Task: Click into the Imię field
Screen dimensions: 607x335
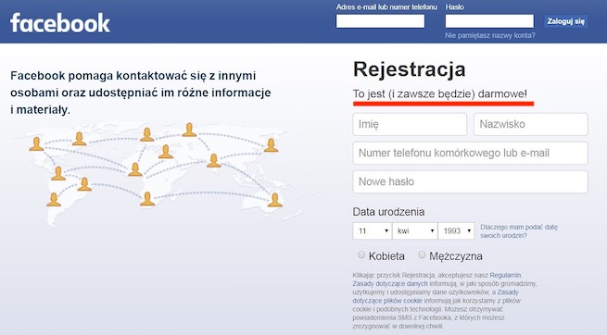Action: (x=410, y=124)
